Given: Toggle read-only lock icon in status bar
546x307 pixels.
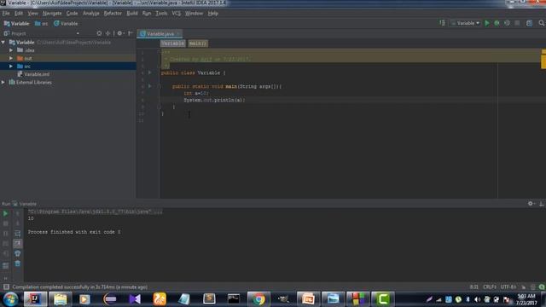Looking at the screenshot, I should [523, 287].
